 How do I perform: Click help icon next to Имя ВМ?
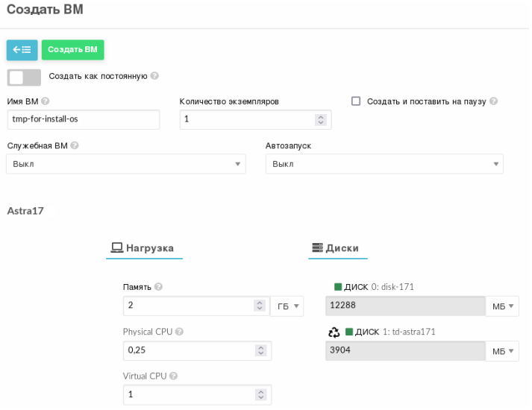tap(46, 101)
